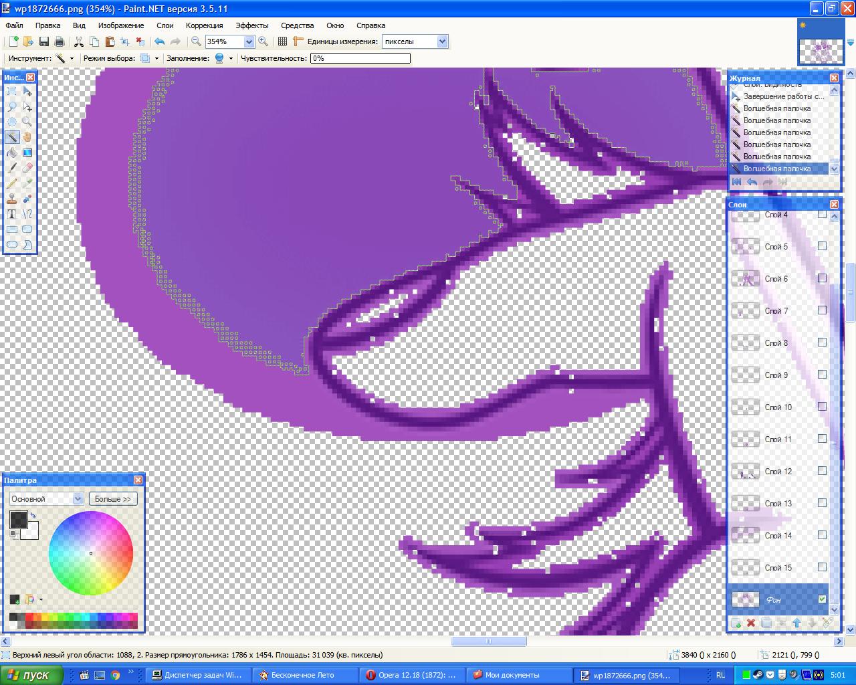
Task: Select the Paint Bucket tool
Action: click(12, 153)
